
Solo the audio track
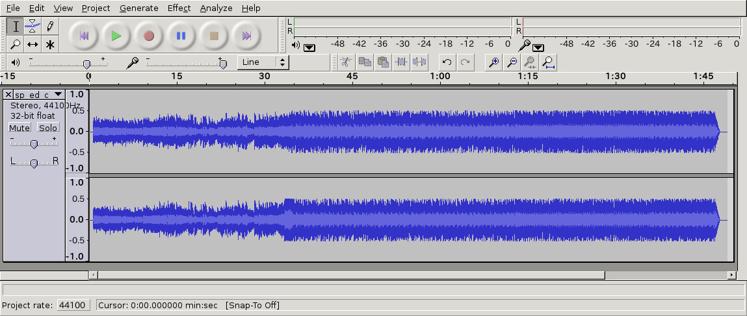[48, 128]
